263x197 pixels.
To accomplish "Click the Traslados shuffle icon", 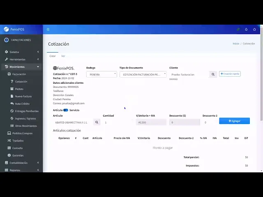I will (x=9, y=140).
